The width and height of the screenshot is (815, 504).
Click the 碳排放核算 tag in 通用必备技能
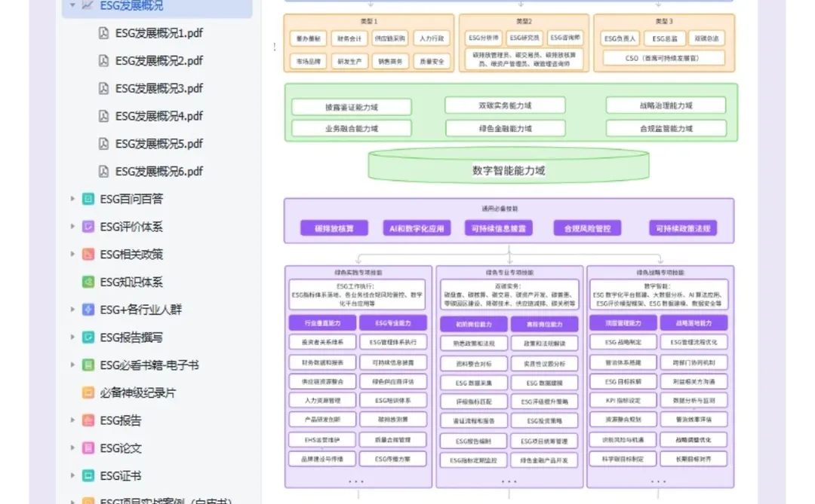click(x=334, y=228)
